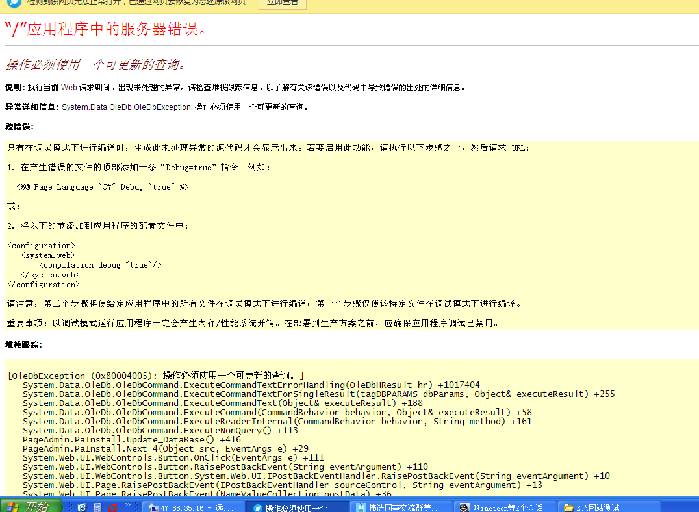Click the compilation debug="true" config line
The width and height of the screenshot is (699, 512).
coord(100,265)
